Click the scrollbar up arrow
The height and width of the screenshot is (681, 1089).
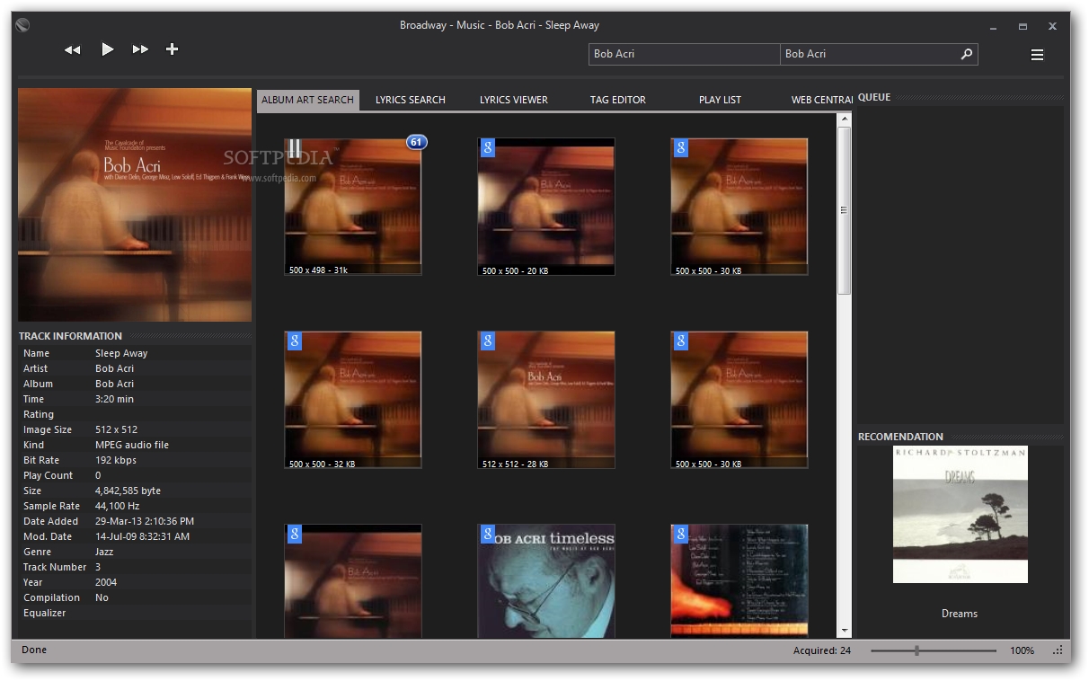[844, 118]
